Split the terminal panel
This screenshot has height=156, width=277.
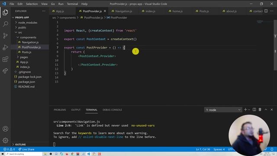click(x=254, y=110)
